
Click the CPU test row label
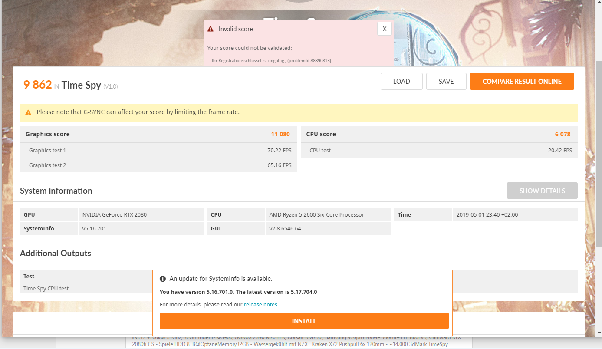click(320, 151)
